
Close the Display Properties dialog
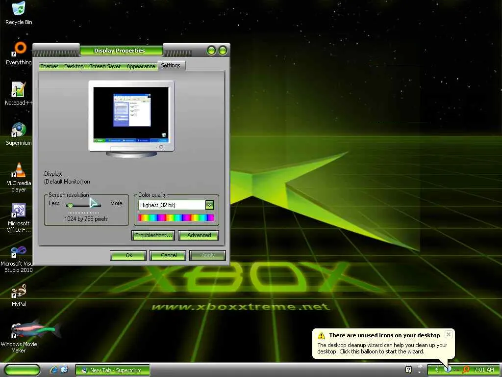coord(223,51)
